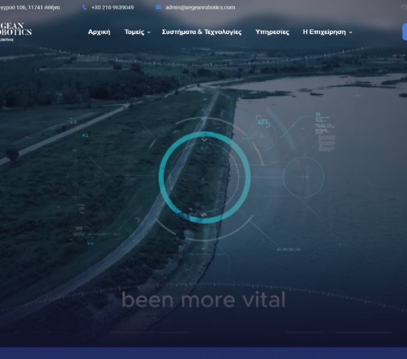Click the Aegean Robotics logo
The width and height of the screenshot is (407, 359).
16,32
